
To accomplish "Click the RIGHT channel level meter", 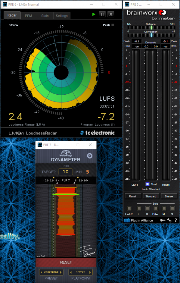I will (166, 115).
